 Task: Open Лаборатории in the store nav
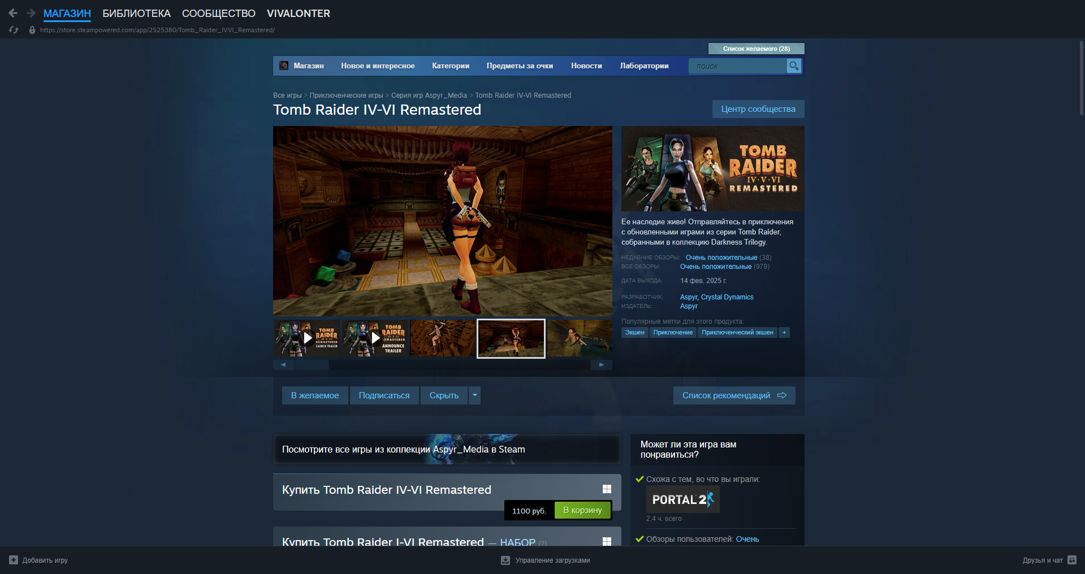click(x=644, y=66)
